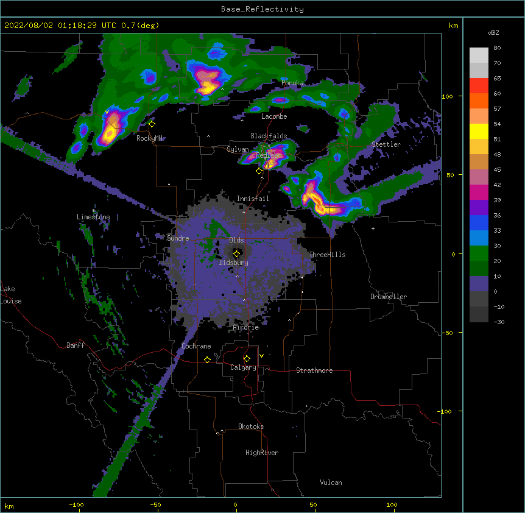The height and width of the screenshot is (513, 525).
Task: Pick the dark orange 57-60 dBZ legend swatch
Action: point(479,101)
